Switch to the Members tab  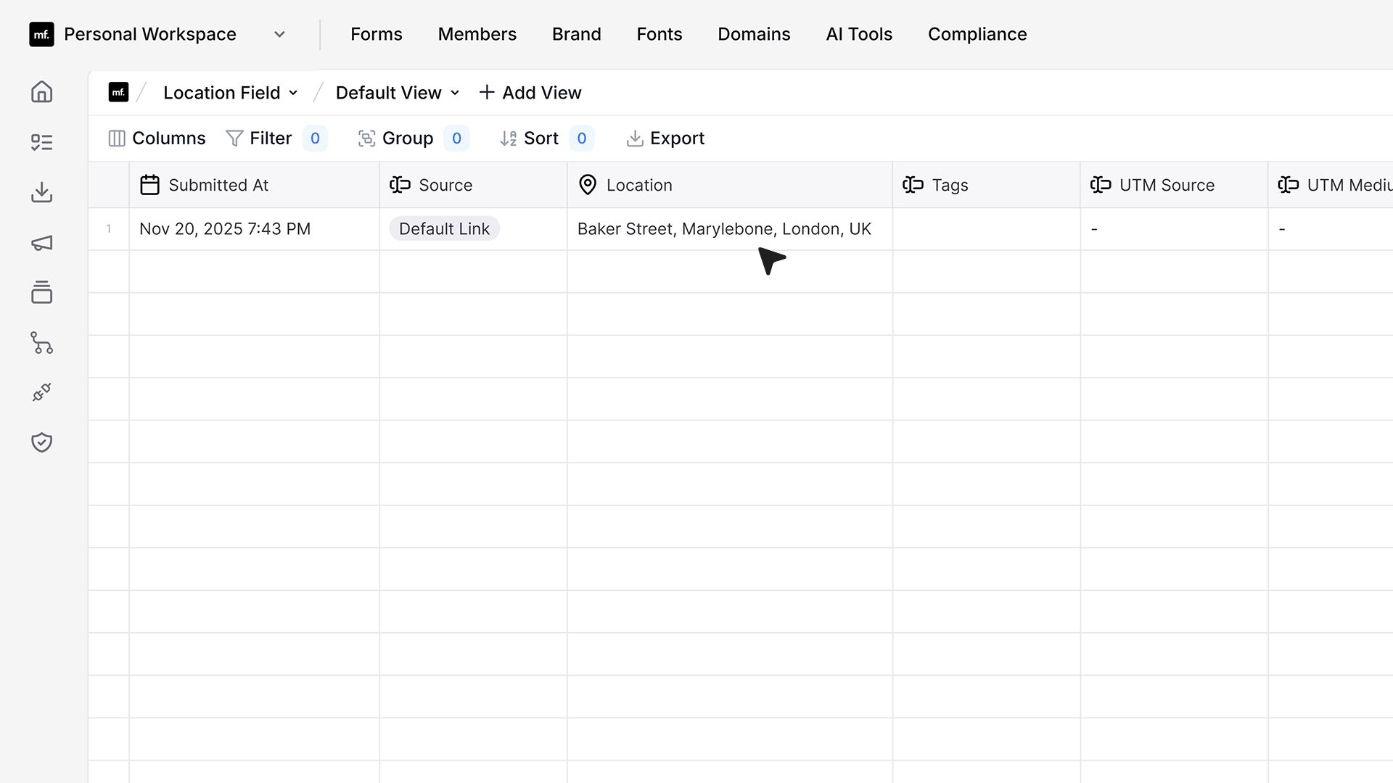click(x=477, y=34)
